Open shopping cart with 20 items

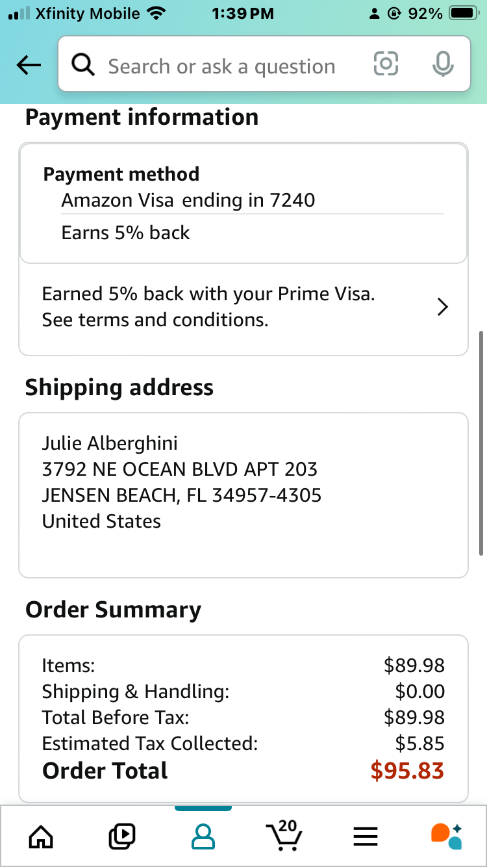pos(283,835)
